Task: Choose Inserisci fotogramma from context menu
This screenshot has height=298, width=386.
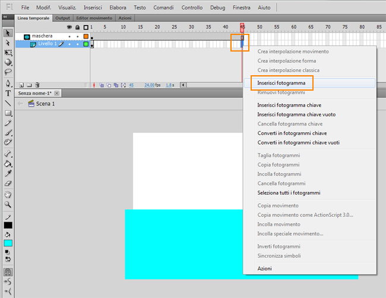Action: [x=309, y=83]
